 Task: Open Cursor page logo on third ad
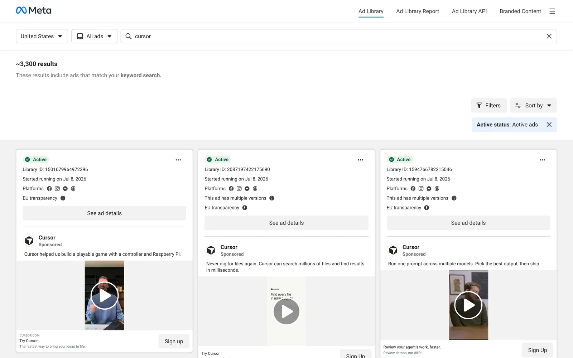pos(393,250)
